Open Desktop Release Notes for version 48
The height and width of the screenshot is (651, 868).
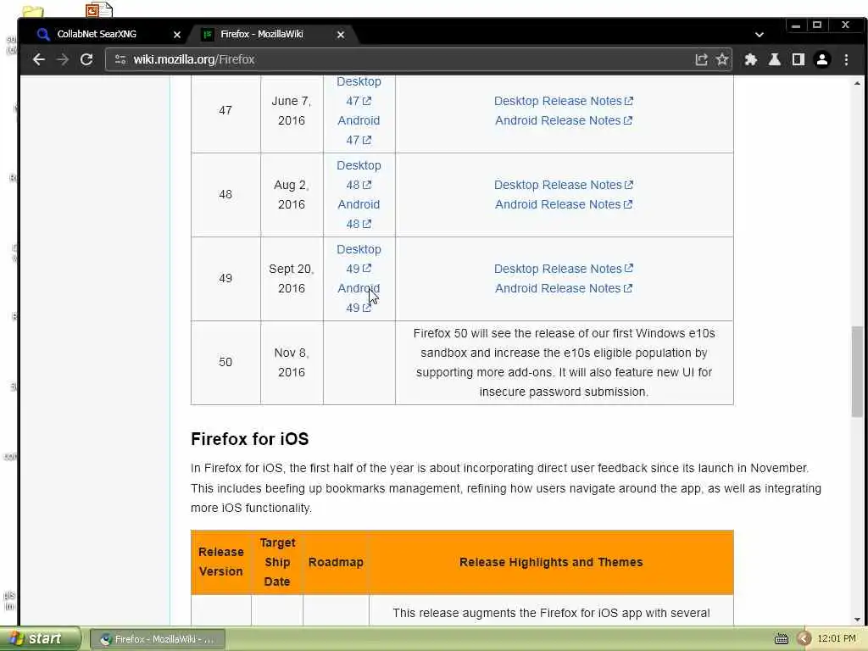pos(564,185)
